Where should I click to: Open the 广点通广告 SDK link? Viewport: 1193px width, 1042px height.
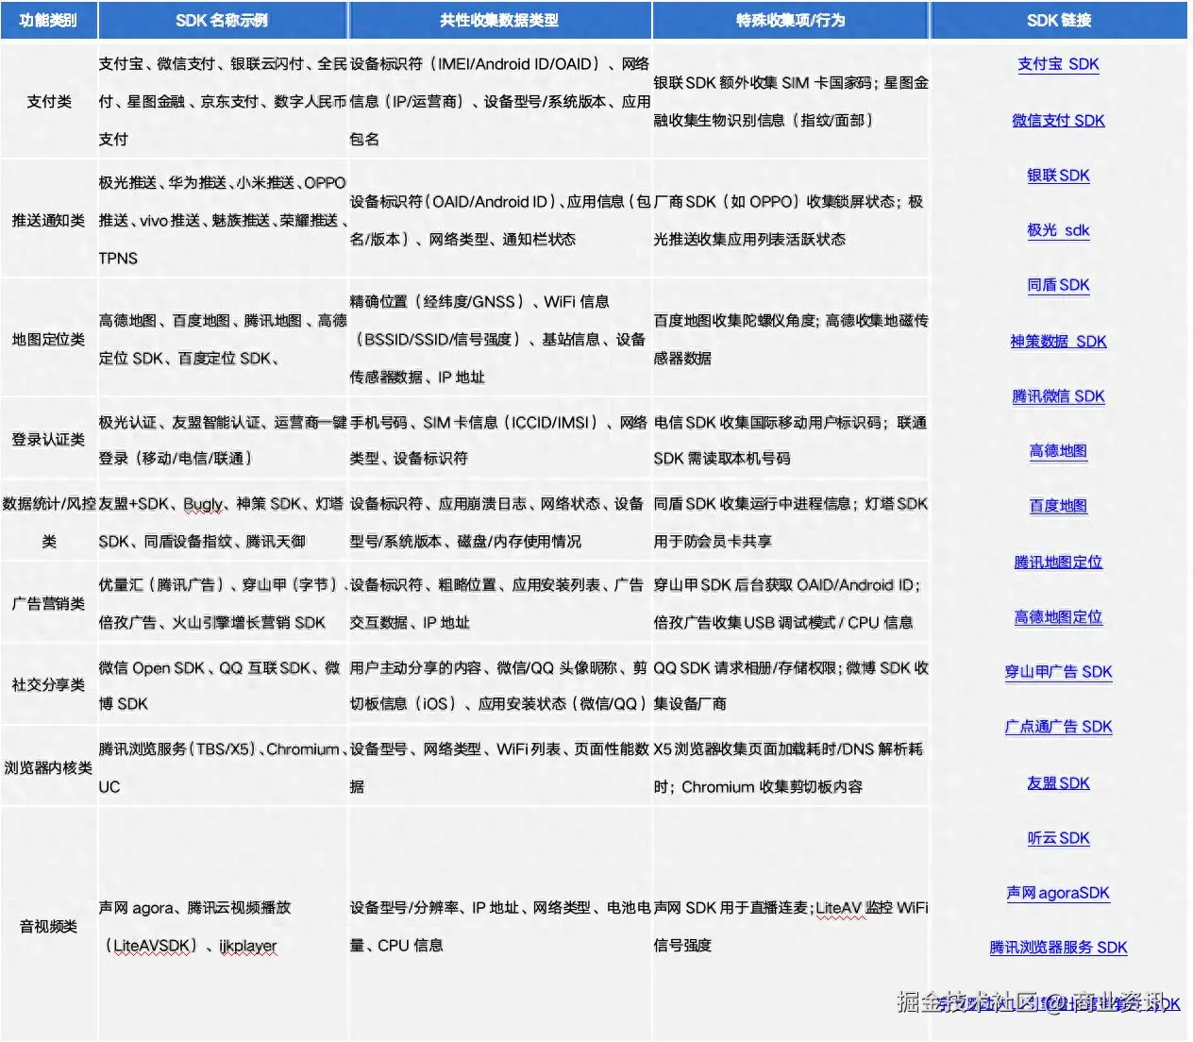click(1058, 727)
